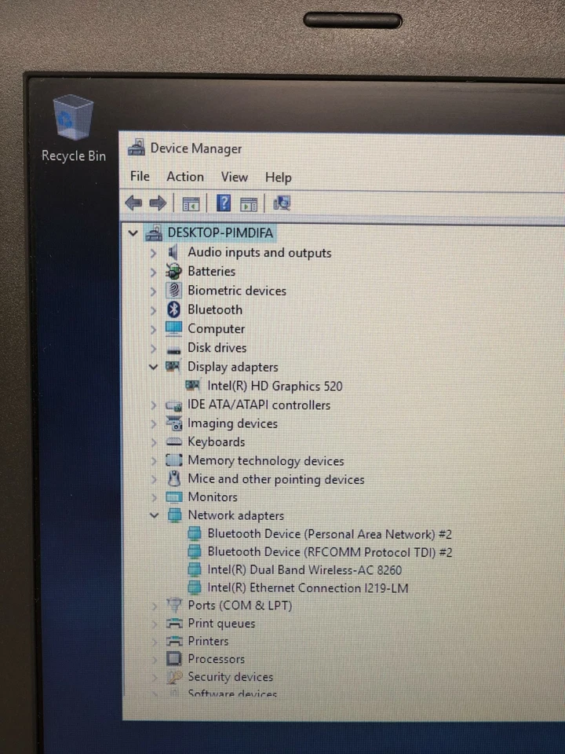
Task: Open the Help menu
Action: 278,178
